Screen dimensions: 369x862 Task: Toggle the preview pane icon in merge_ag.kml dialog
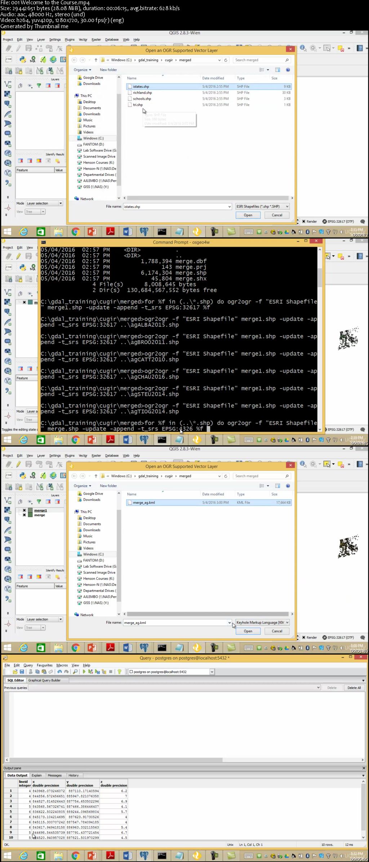coord(277,486)
